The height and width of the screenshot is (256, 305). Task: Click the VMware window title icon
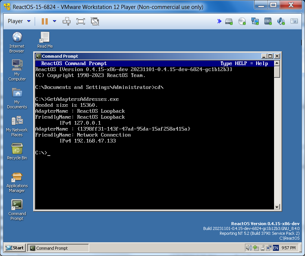tap(7, 7)
